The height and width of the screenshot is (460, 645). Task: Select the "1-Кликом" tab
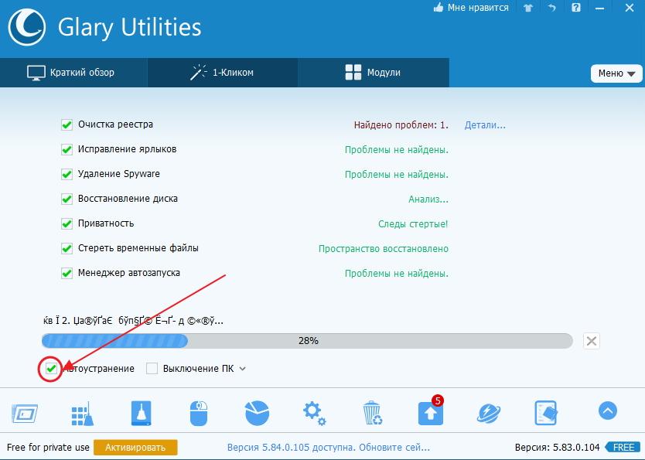coord(223,73)
